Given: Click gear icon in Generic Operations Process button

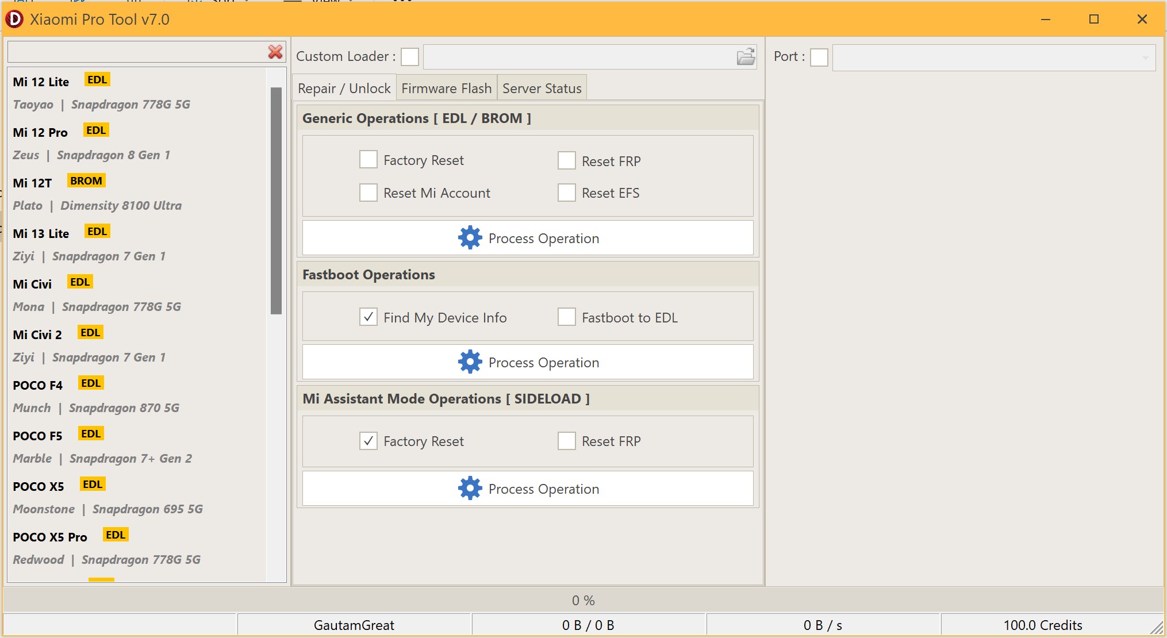Looking at the screenshot, I should click(x=470, y=237).
